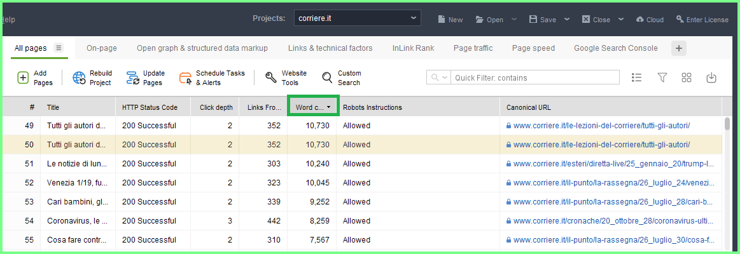This screenshot has height=254, width=740.
Task: Open quick filter search options dropdown
Action: pyautogui.click(x=438, y=77)
